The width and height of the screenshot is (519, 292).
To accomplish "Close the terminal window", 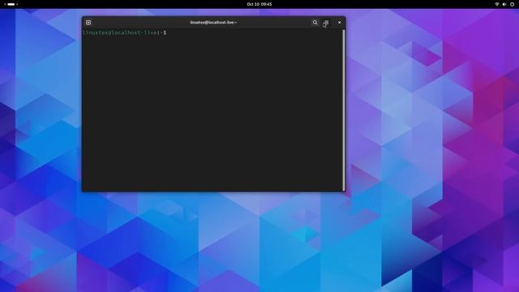I will (339, 23).
